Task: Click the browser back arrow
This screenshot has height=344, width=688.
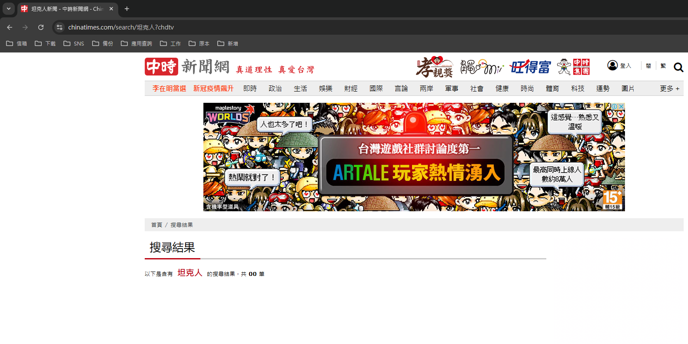Action: [x=10, y=27]
